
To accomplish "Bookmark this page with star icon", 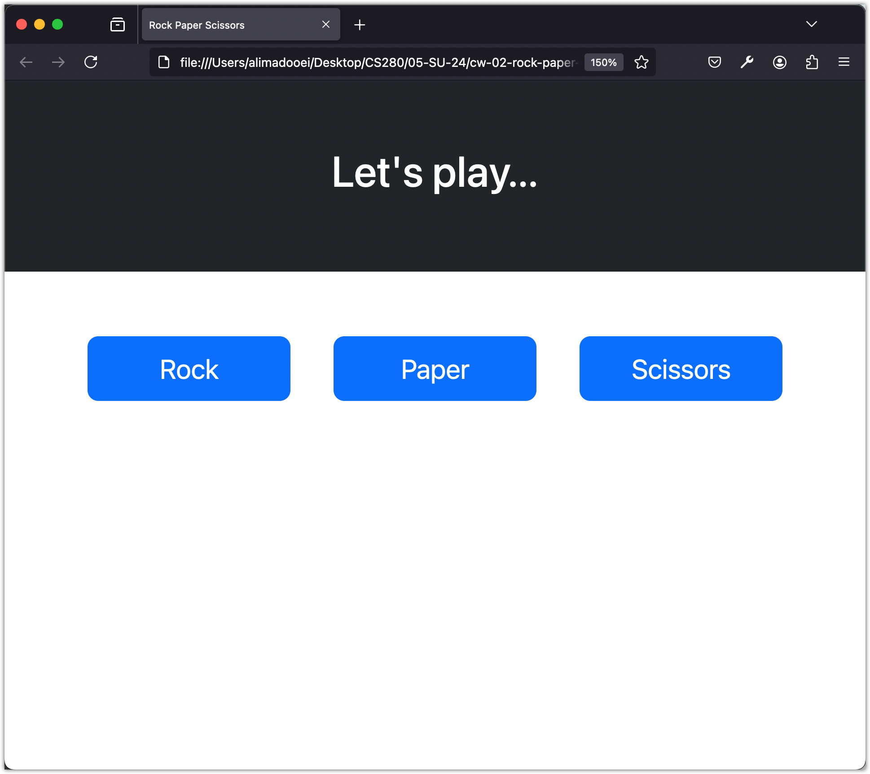I will tap(642, 62).
